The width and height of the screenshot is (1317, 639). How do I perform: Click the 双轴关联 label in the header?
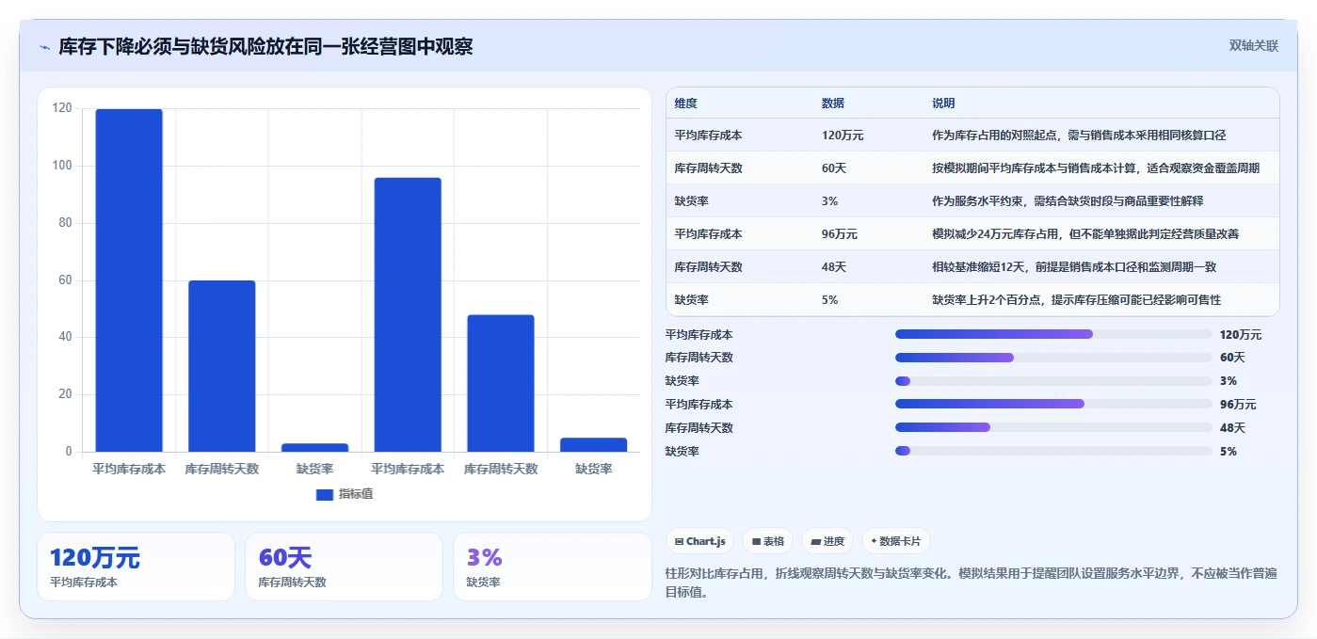point(1253,46)
